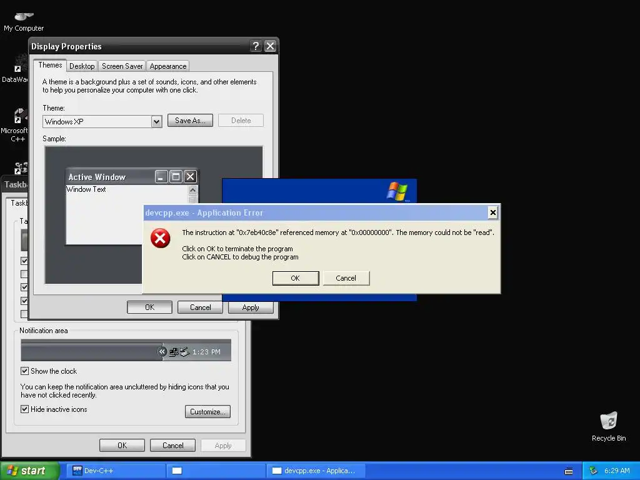Click Cancel in Taskbar properties window

(x=172, y=445)
